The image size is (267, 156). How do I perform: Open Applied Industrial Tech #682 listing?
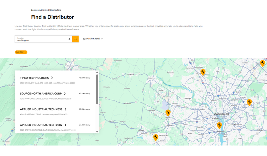[x=41, y=125]
